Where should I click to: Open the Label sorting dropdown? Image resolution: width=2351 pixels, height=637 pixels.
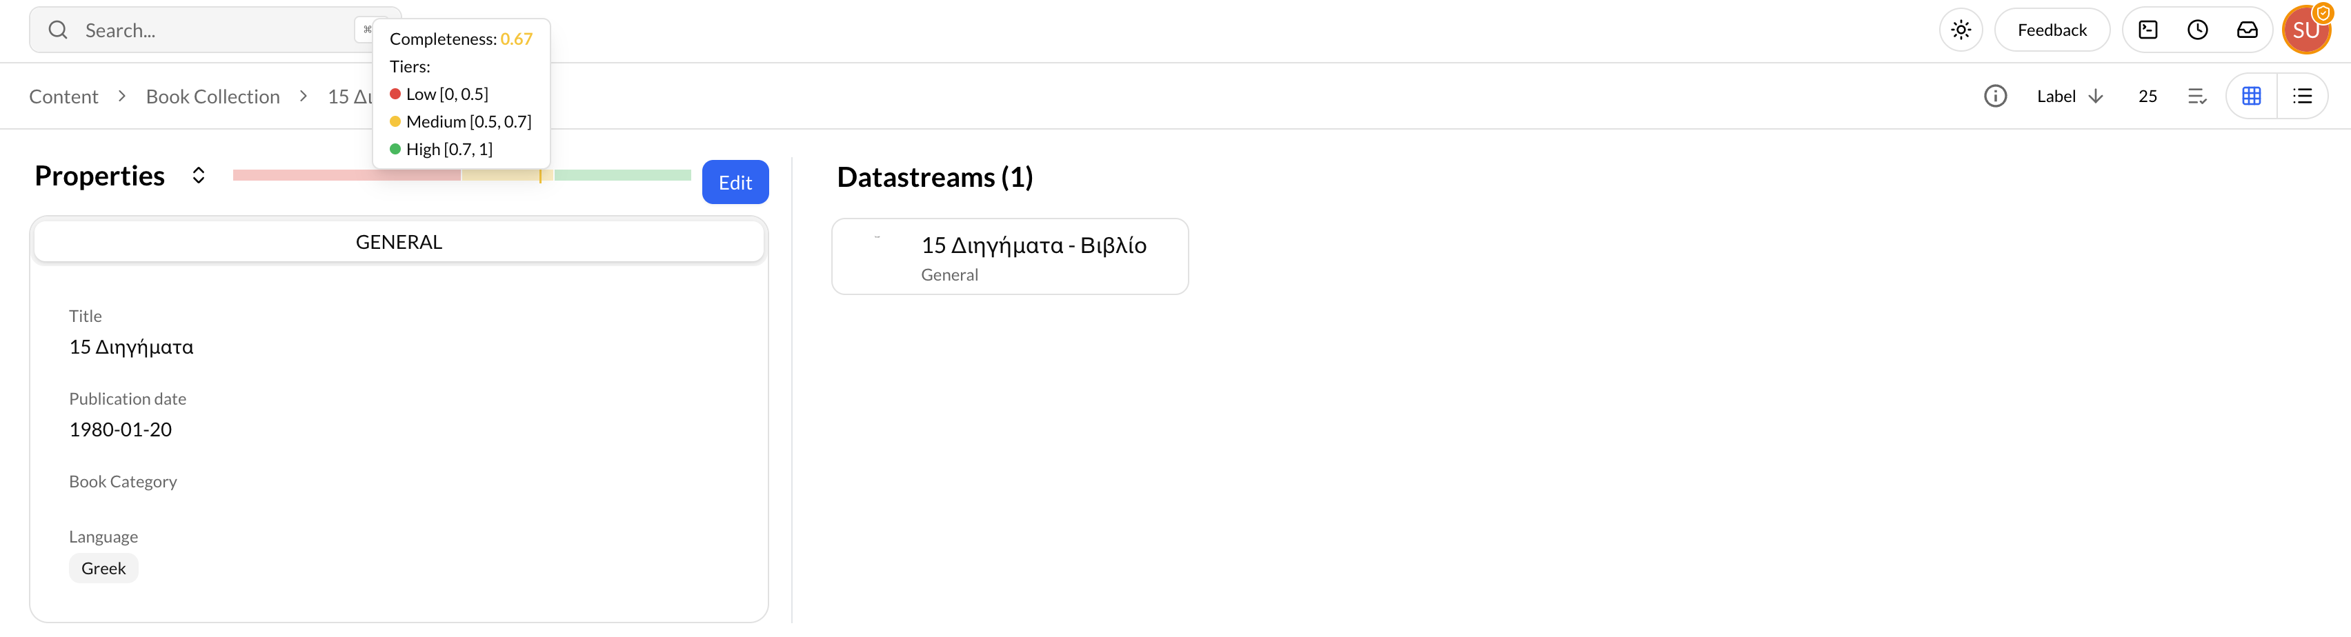[2056, 95]
